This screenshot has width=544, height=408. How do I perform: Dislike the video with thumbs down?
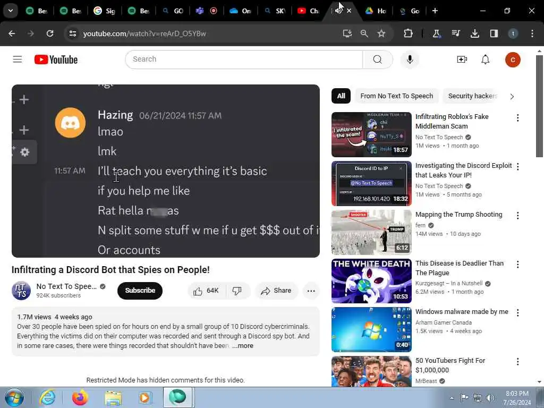[237, 291]
